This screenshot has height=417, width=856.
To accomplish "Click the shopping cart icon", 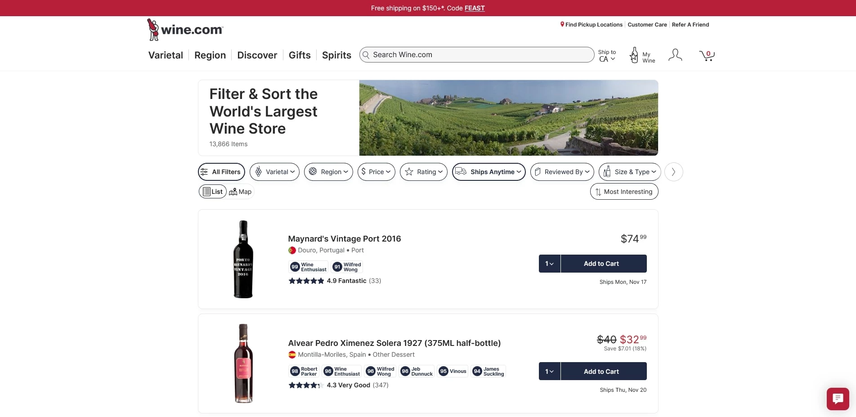I will coord(706,55).
